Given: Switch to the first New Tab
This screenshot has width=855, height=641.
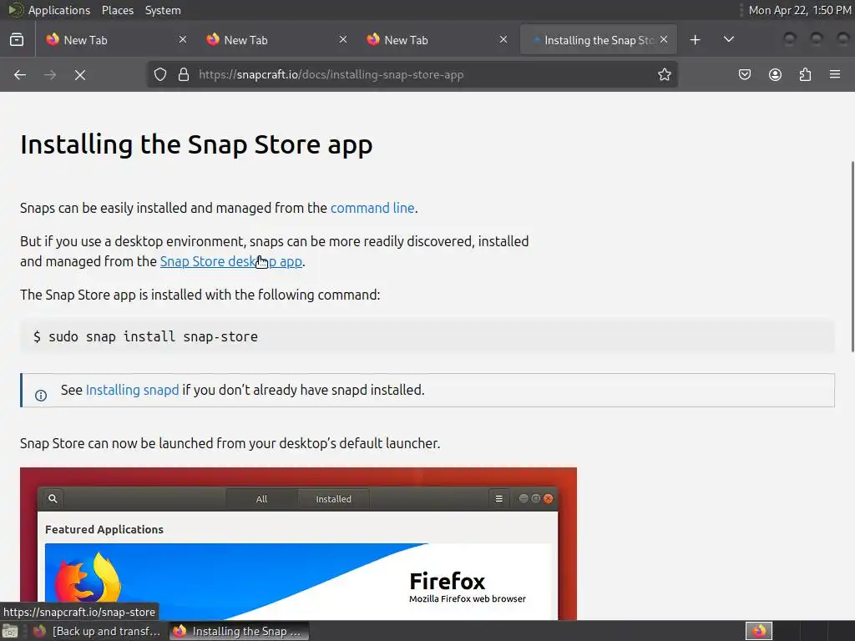Looking at the screenshot, I should click(x=114, y=40).
